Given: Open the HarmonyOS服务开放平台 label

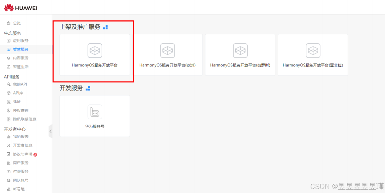Looking at the screenshot, I should click(x=95, y=65).
